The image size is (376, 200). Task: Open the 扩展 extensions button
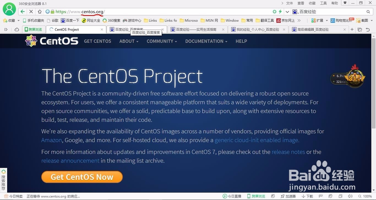(317, 21)
